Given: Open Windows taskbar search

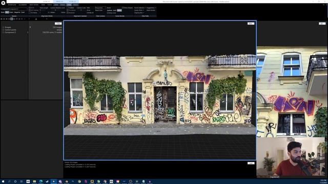Looking at the screenshot, I should click(9, 181).
